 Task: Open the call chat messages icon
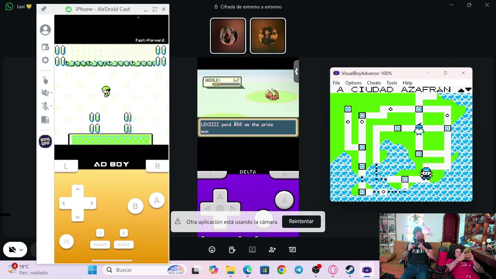[293, 250]
